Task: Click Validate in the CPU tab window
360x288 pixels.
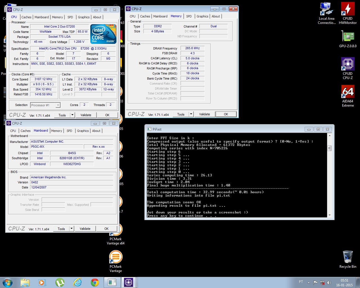Action: tap(86, 115)
